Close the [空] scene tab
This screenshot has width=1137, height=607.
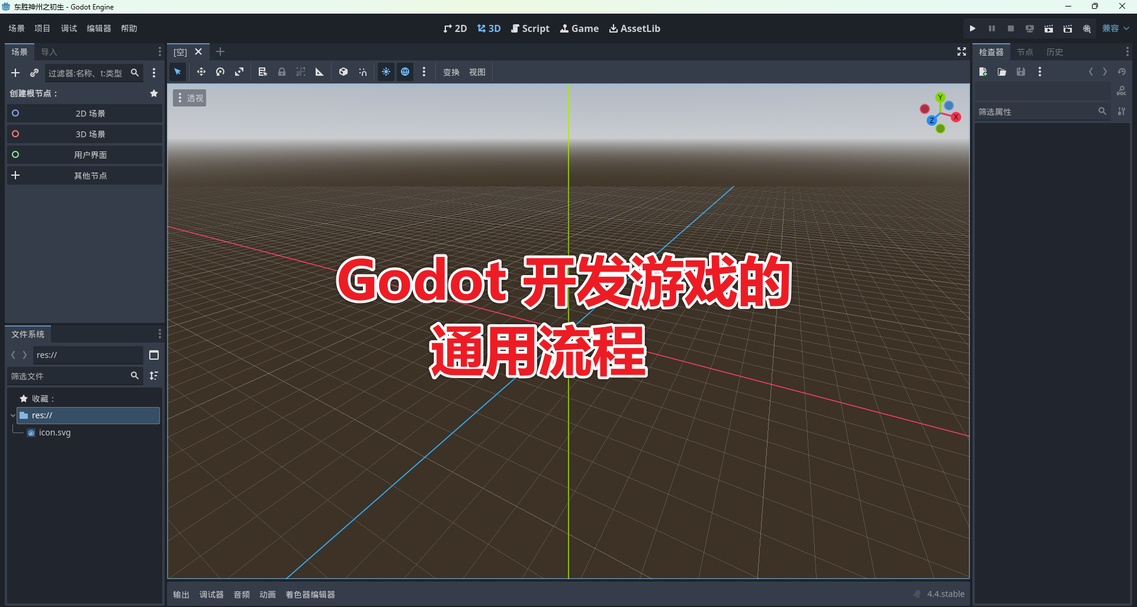[x=198, y=52]
